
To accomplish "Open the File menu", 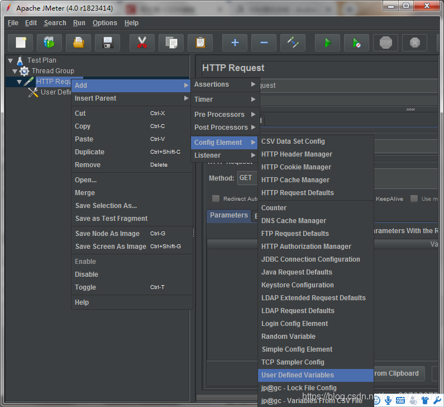I will coord(13,23).
